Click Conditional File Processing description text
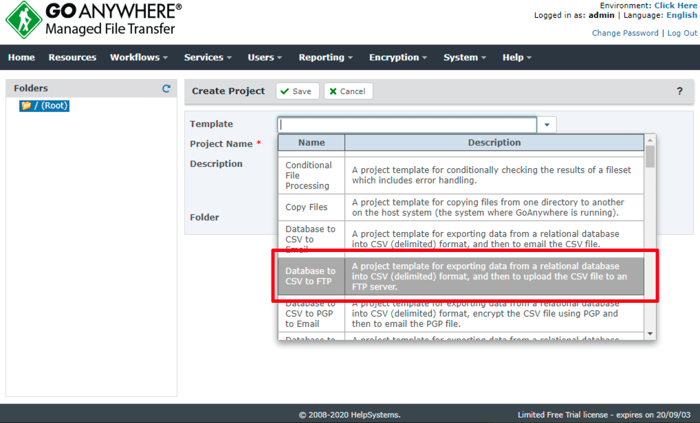 tap(491, 175)
